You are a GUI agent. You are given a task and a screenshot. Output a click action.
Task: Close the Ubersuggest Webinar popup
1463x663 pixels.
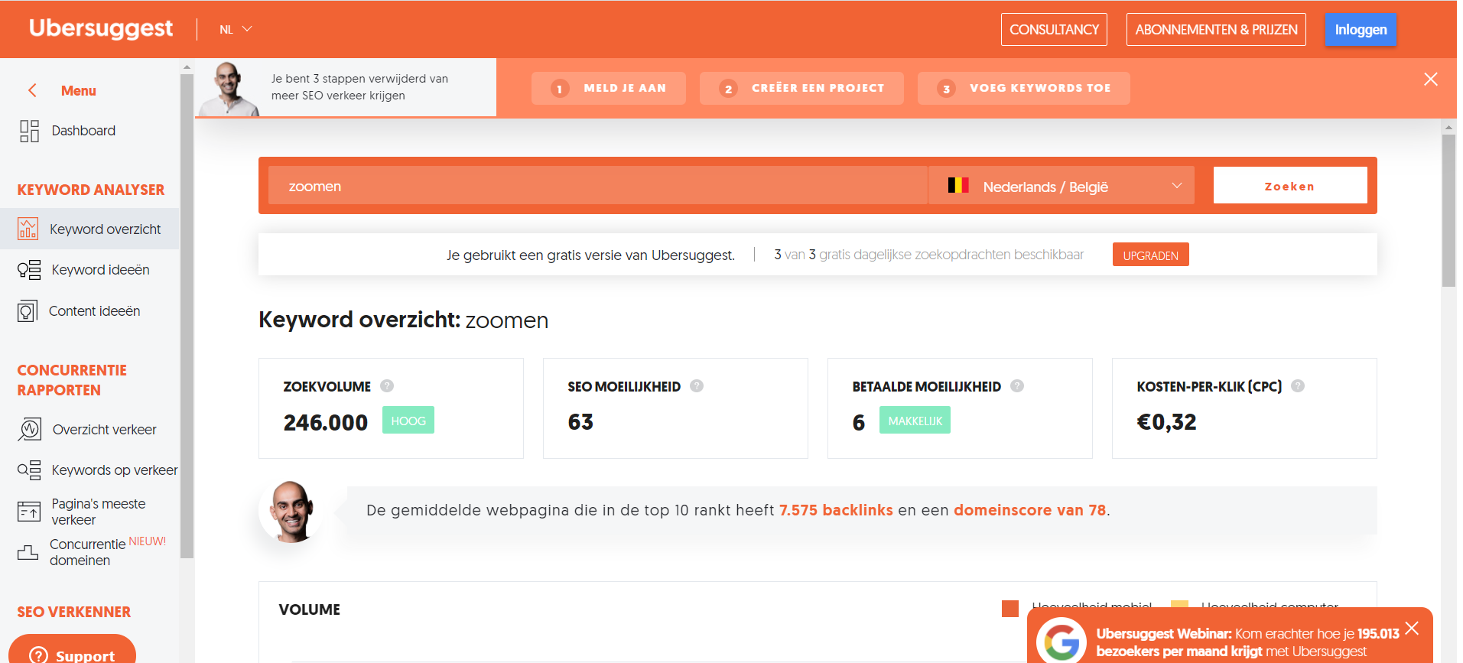click(1412, 629)
